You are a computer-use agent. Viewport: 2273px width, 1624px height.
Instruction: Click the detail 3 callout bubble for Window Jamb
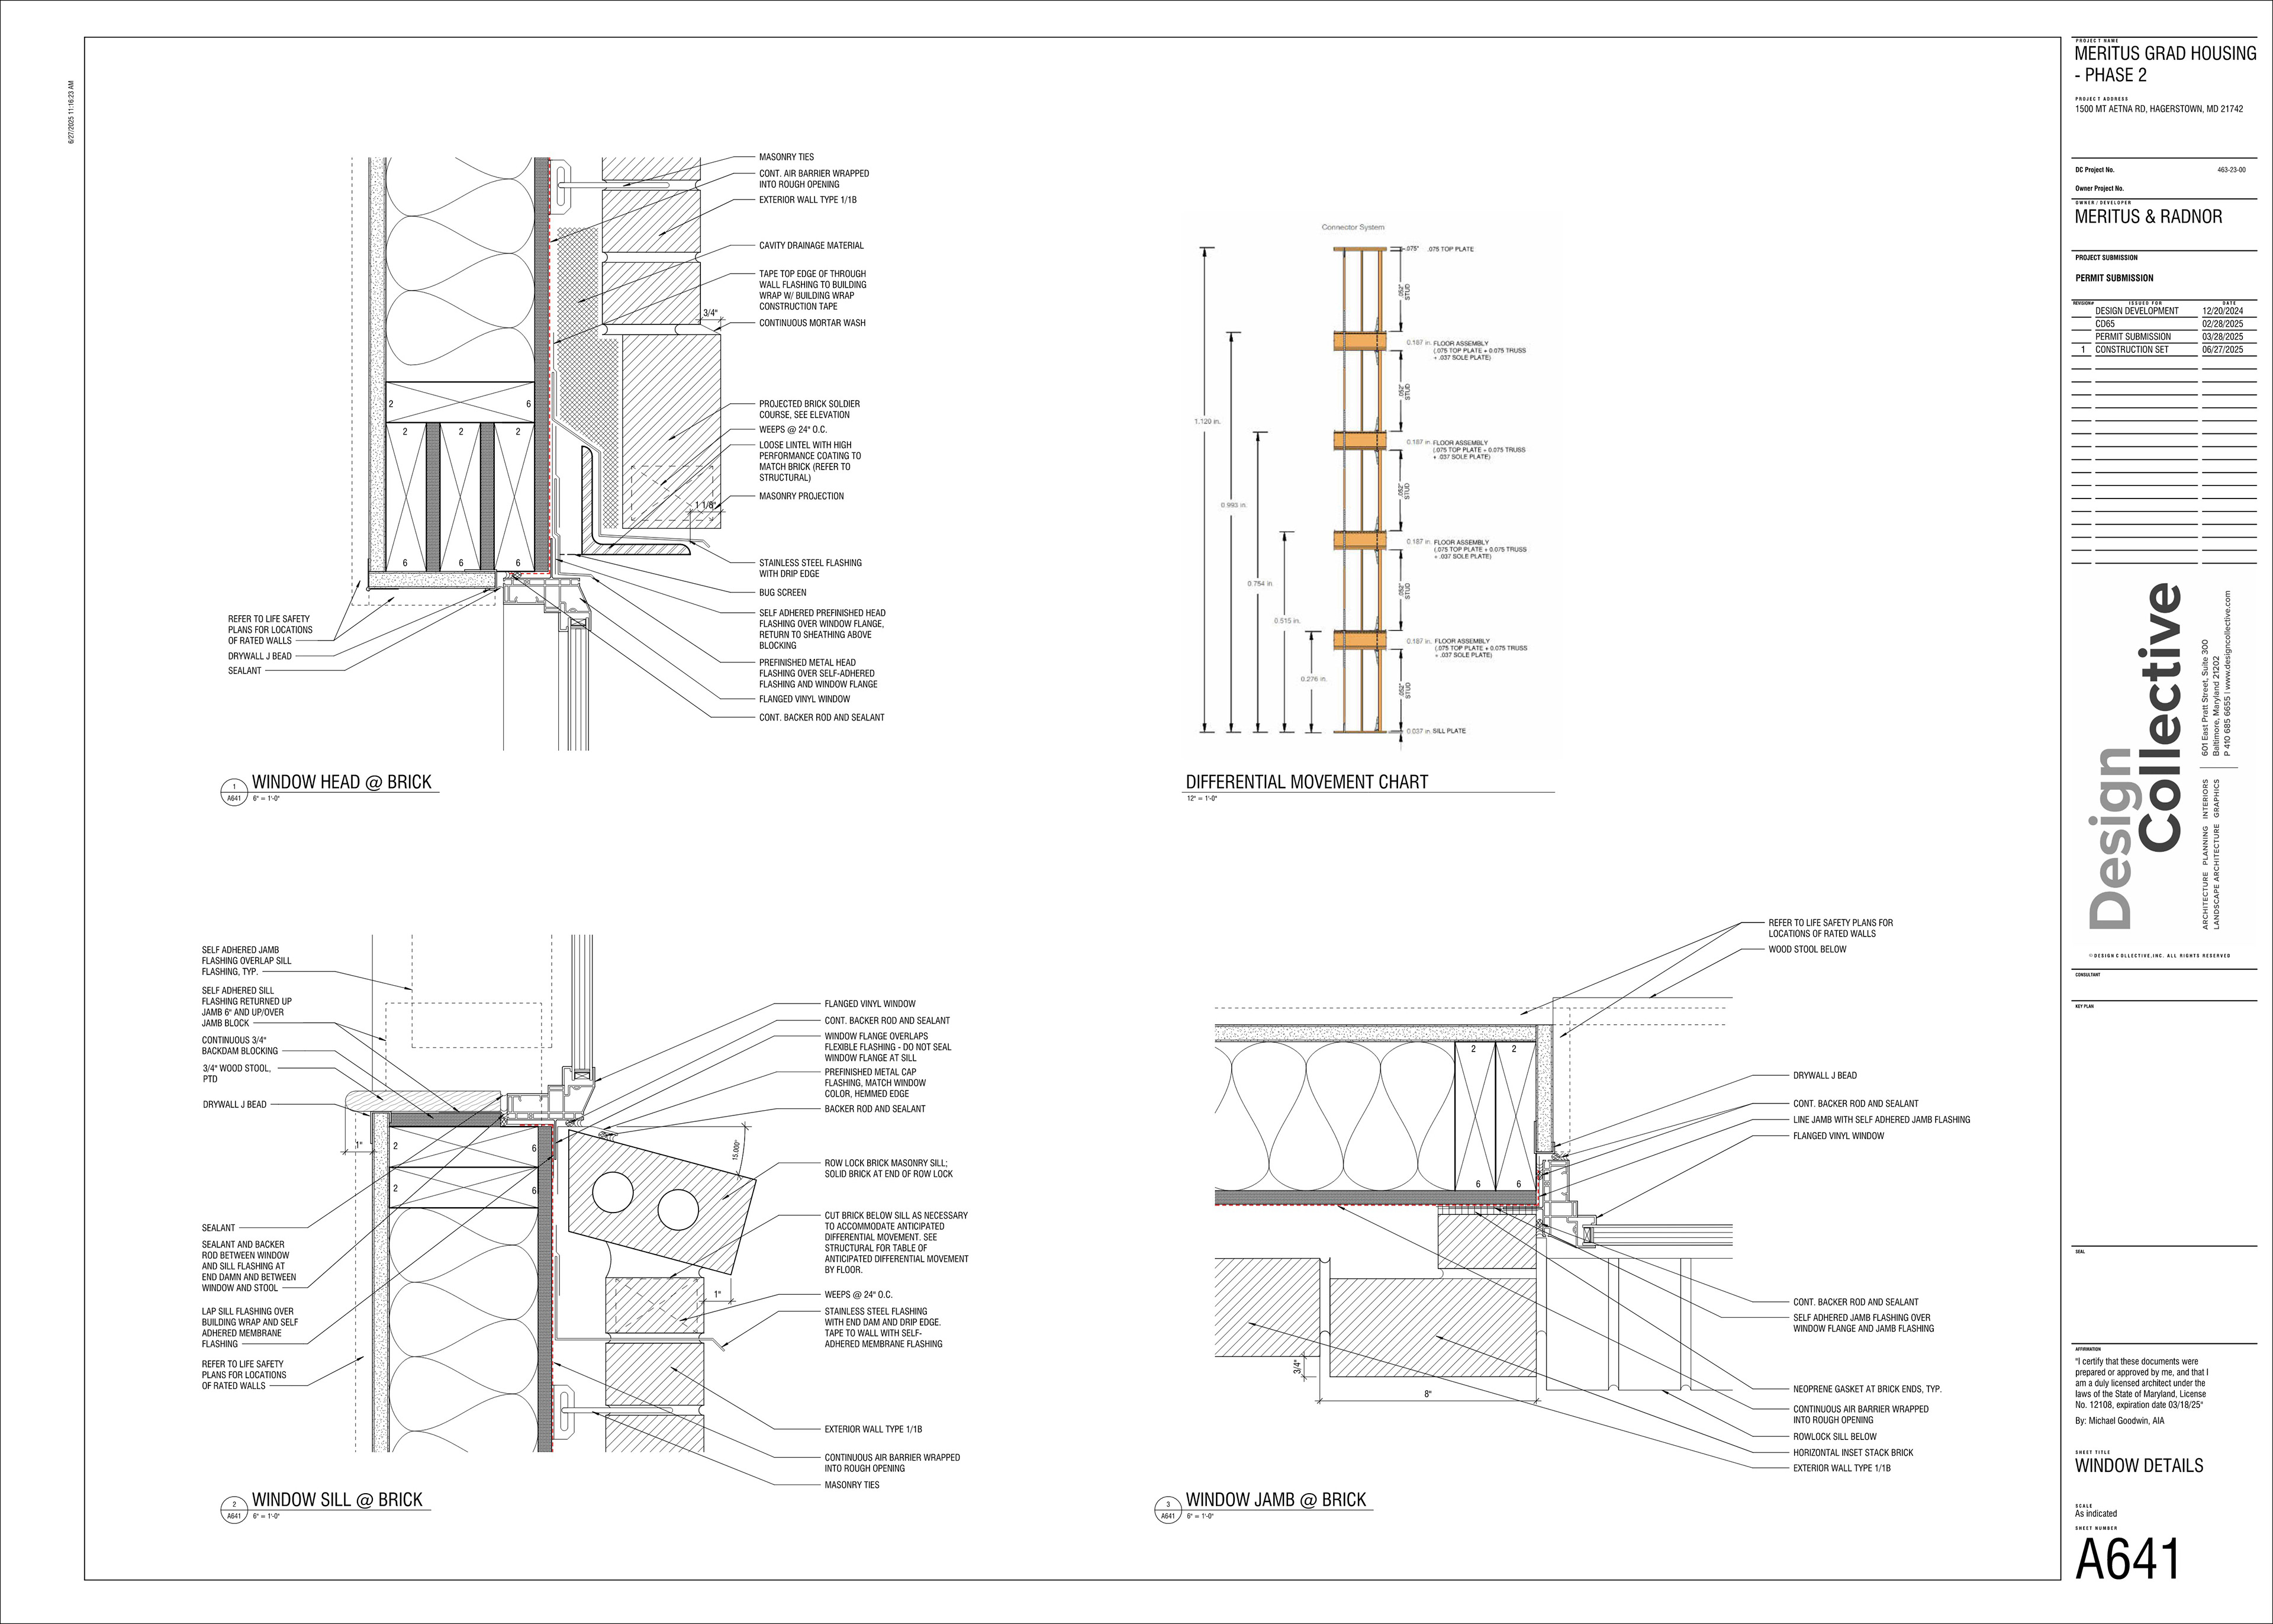tap(1167, 1510)
